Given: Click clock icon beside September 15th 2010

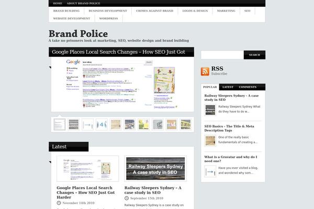Looking at the screenshot, I should [126, 198].
